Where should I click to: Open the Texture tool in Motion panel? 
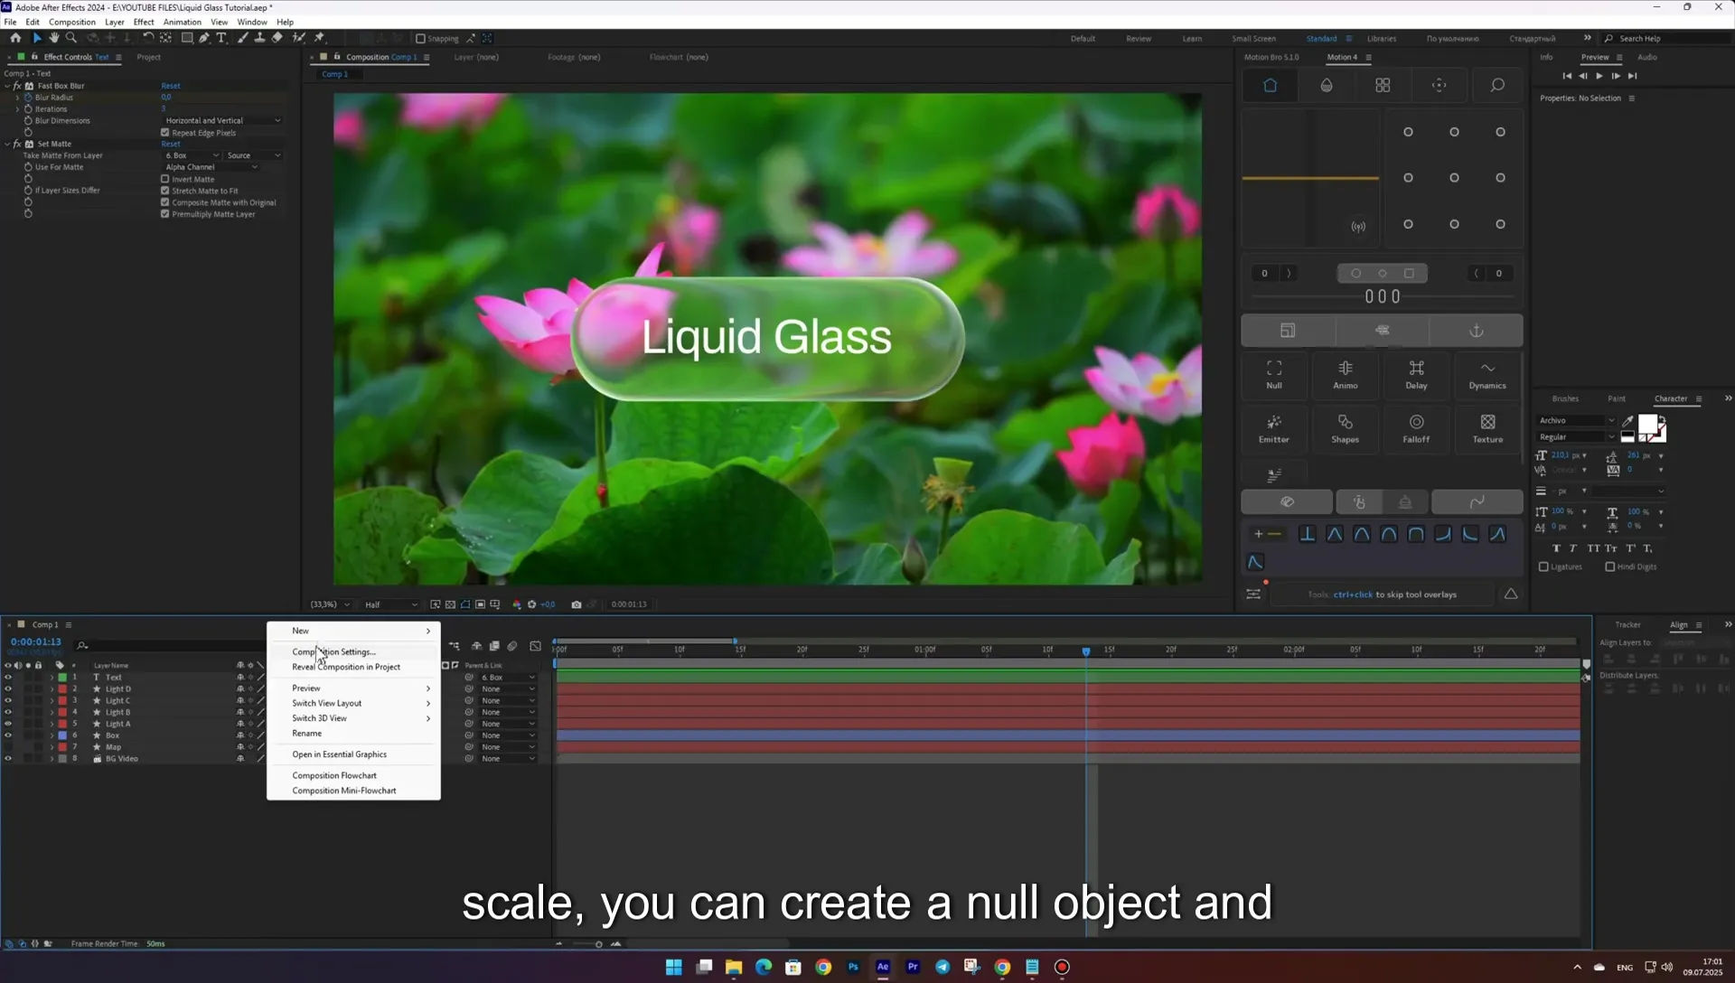[x=1487, y=428]
